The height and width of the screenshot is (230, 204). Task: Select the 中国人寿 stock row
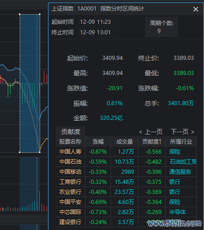point(126,152)
